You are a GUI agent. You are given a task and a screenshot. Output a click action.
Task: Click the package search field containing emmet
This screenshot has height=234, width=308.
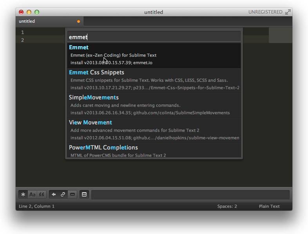(154, 37)
